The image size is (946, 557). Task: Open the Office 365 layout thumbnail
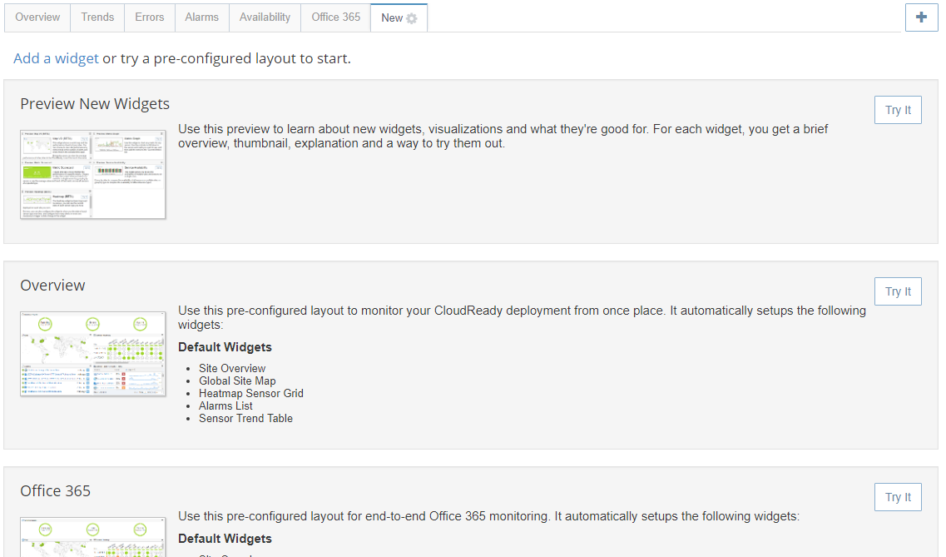point(93,537)
